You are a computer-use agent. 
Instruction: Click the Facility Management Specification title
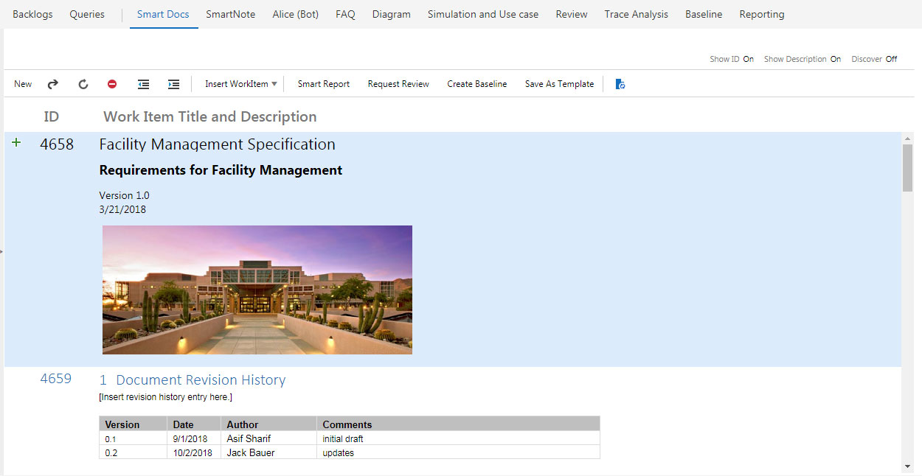pos(218,144)
